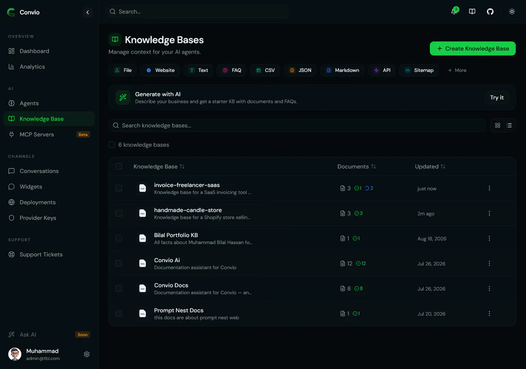
Task: Select the Convio Ai row checkbox
Action: [x=119, y=263]
